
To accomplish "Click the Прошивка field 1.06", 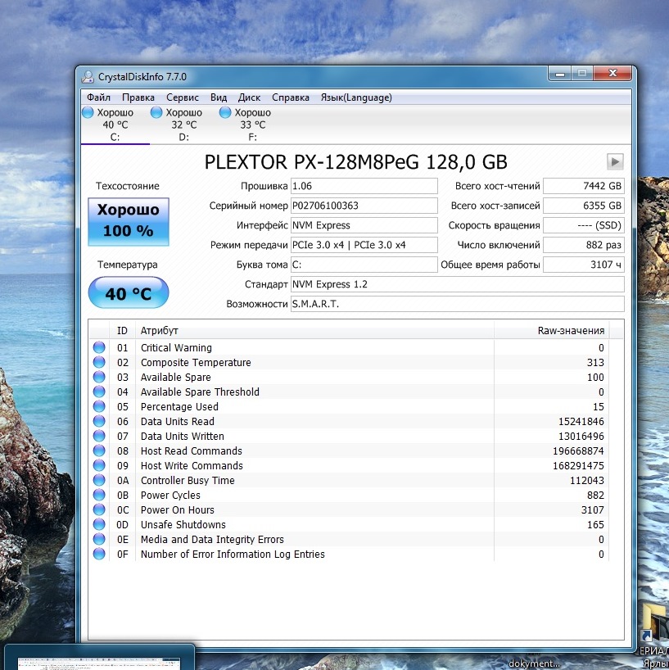I will pyautogui.click(x=364, y=186).
